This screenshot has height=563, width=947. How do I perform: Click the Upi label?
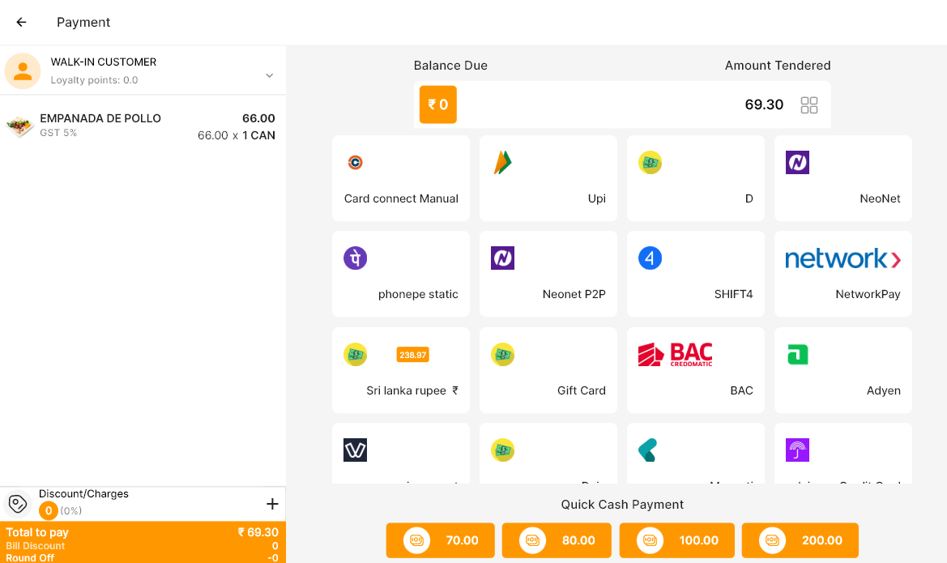coord(597,198)
